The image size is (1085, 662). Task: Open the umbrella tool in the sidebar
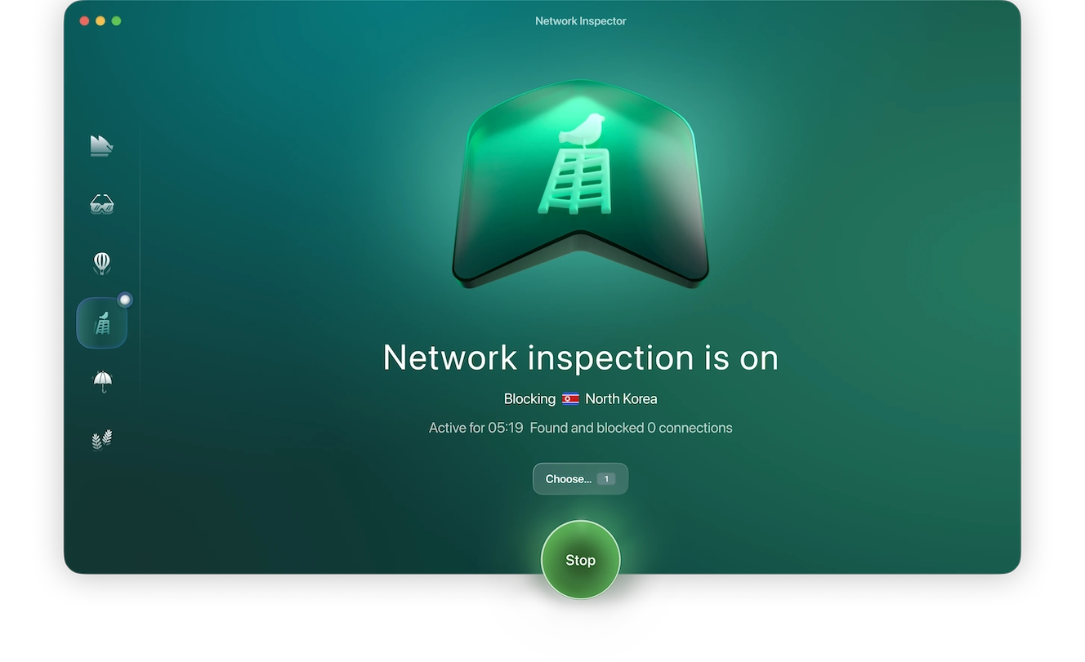(101, 380)
